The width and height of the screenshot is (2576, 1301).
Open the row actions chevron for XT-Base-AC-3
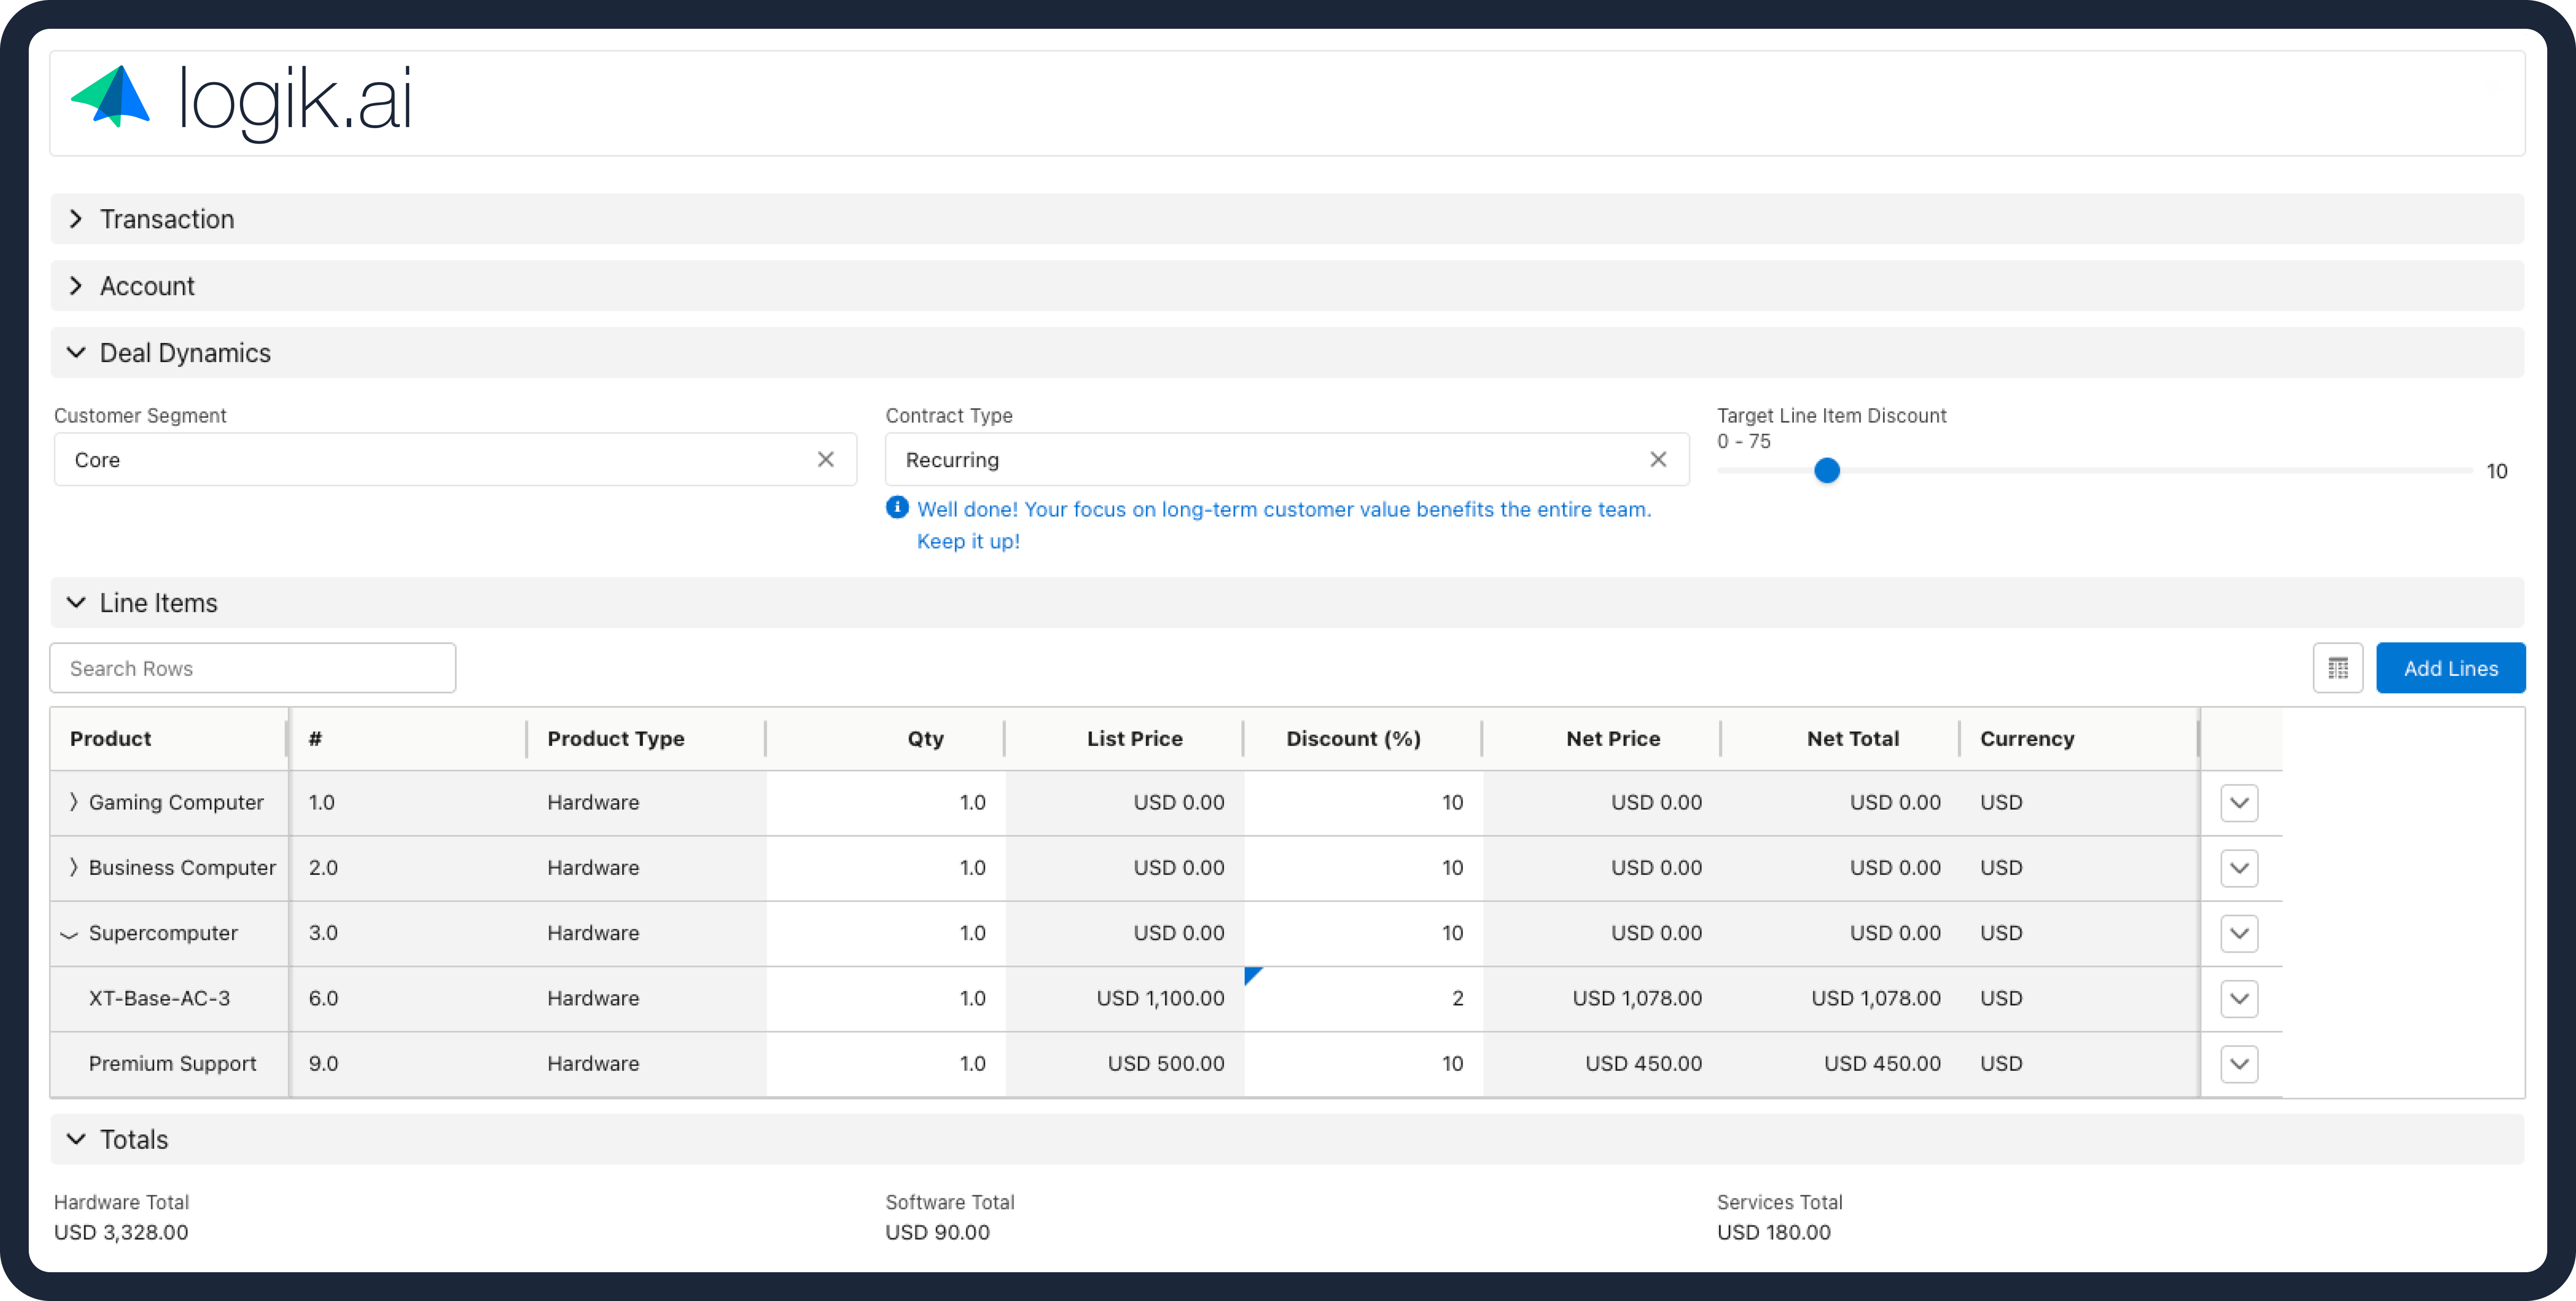tap(2240, 998)
